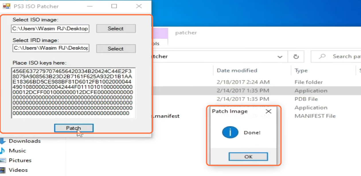361x176 pixels.
Task: Maximize the PS3 ISO Patcher window
Action: (x=114, y=6)
